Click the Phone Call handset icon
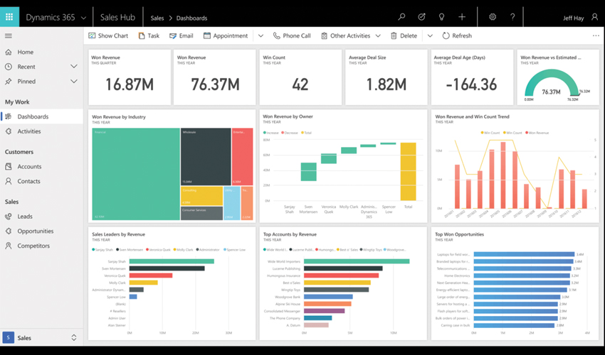605x355 pixels. [x=276, y=35]
